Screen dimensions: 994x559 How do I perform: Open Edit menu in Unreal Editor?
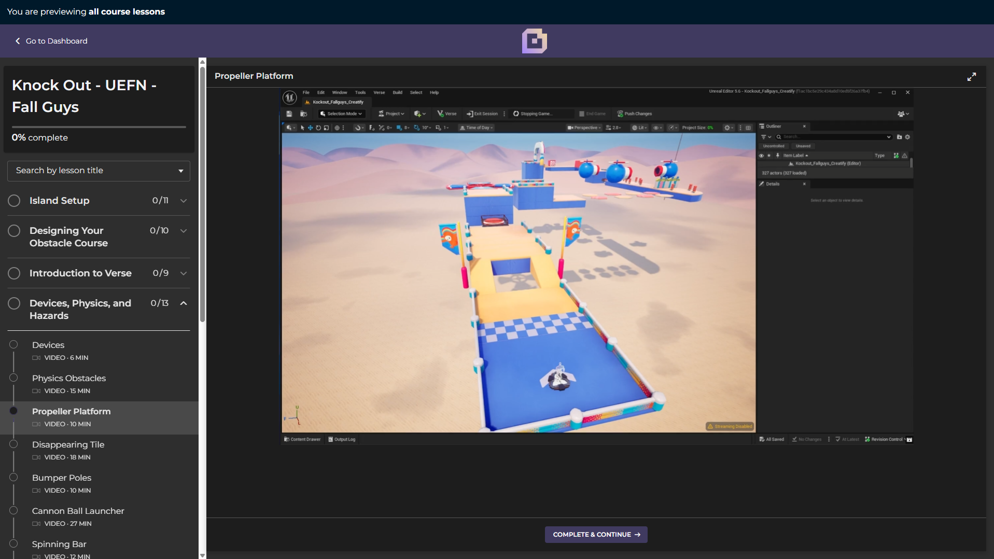coord(321,92)
